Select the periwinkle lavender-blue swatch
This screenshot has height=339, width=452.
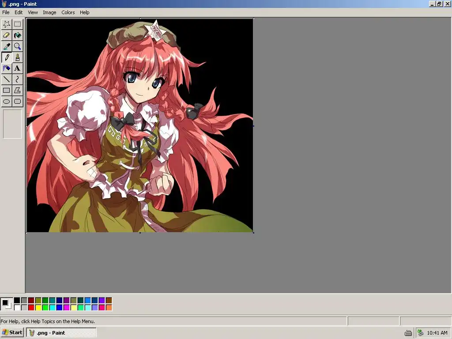[x=95, y=308]
